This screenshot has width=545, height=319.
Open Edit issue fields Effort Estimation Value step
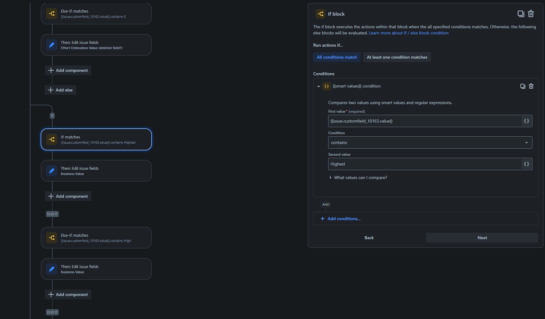pos(96,45)
